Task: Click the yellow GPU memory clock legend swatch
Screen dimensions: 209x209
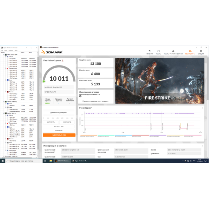Action: point(175,135)
